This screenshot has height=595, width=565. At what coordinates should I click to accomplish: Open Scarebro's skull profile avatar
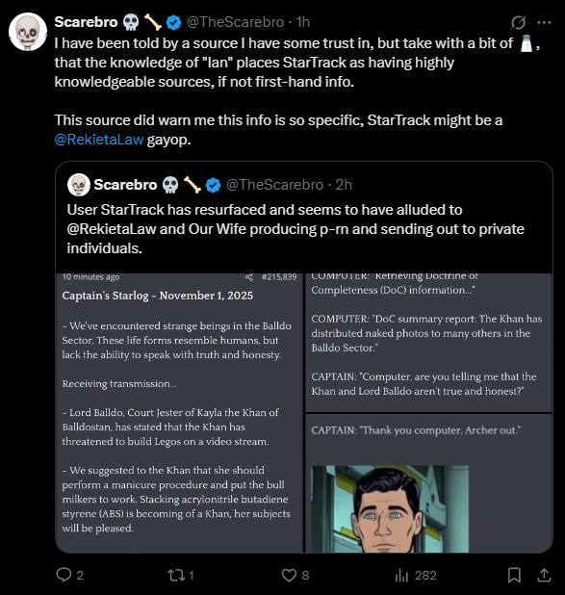28,32
